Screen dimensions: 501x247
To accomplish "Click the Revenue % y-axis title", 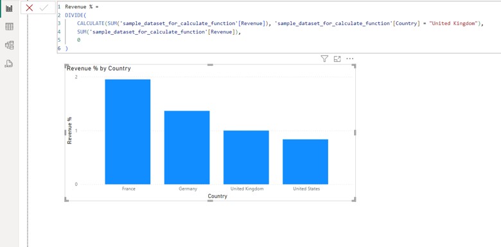I will click(69, 130).
